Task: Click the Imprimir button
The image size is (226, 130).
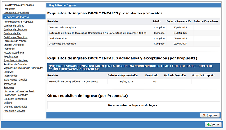Action: coord(210,115)
